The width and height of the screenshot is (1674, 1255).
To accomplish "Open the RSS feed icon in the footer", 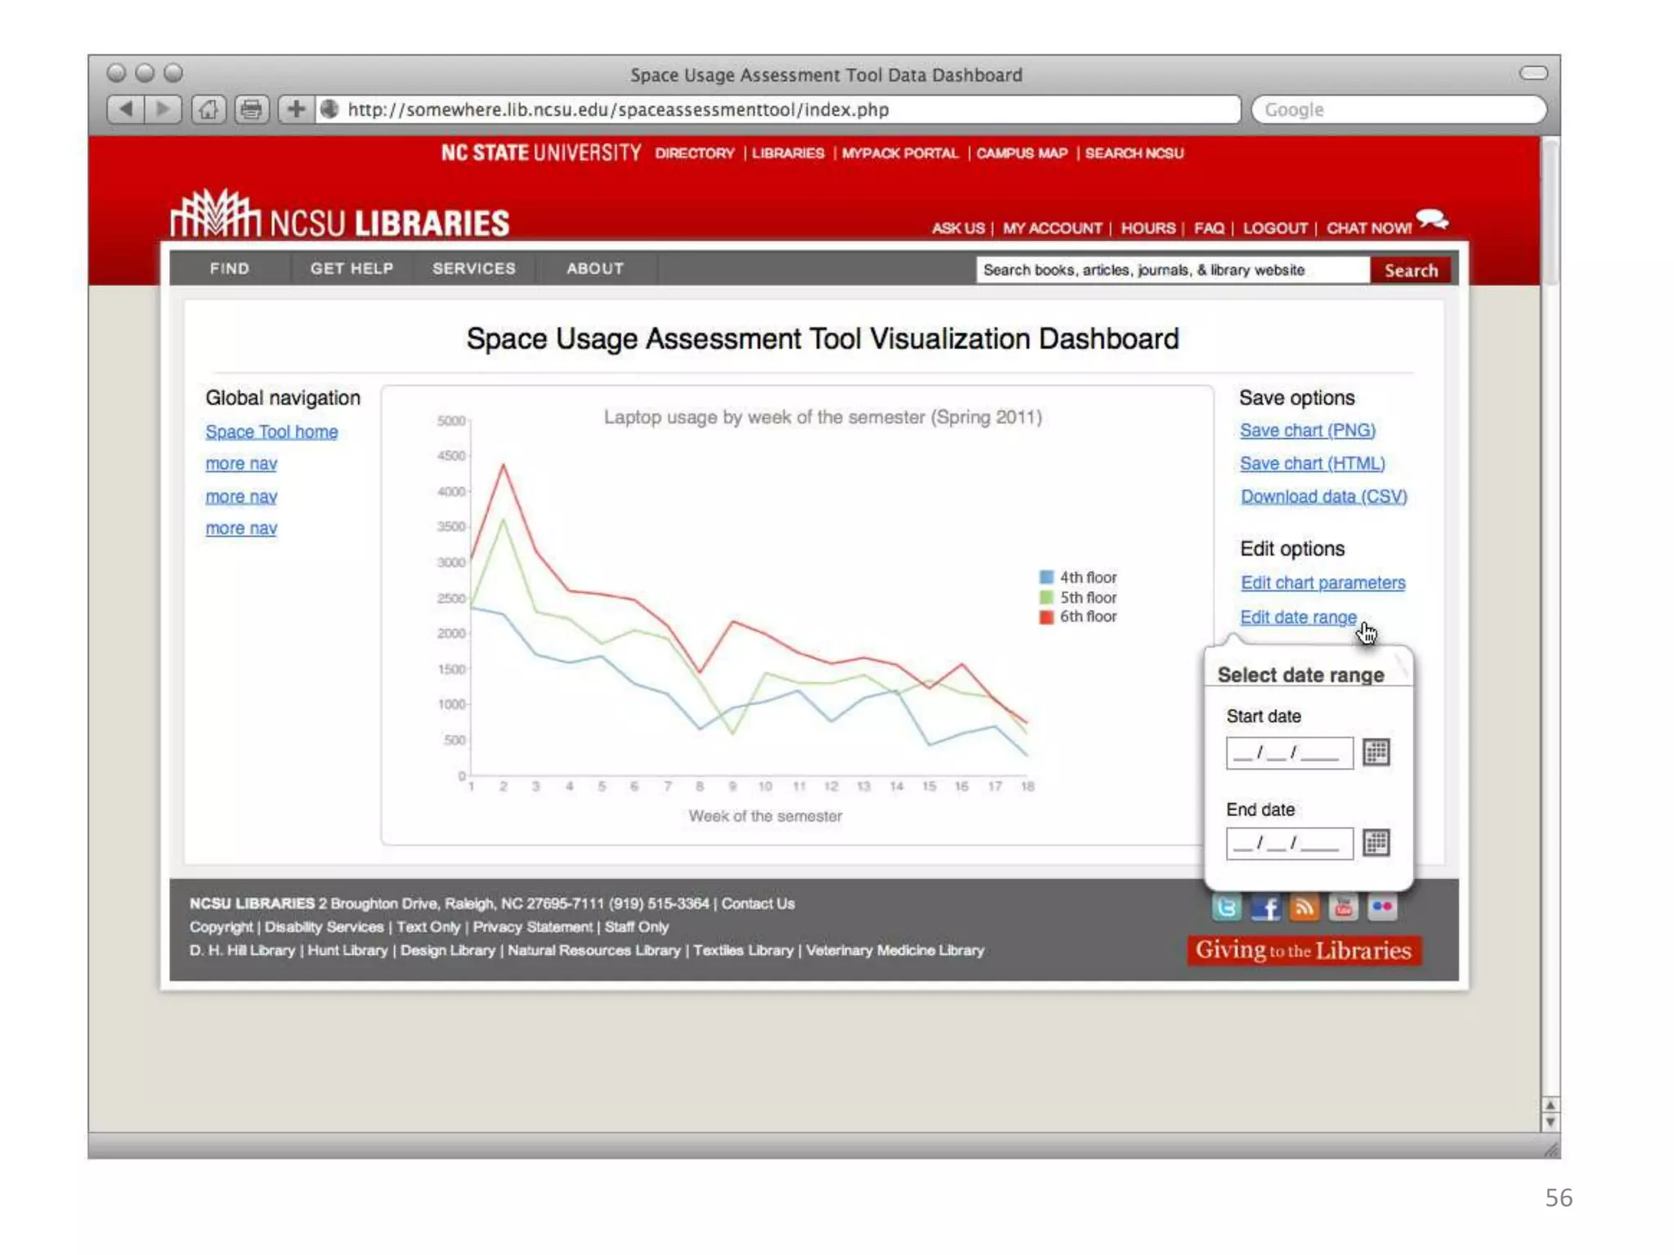I will (1305, 907).
